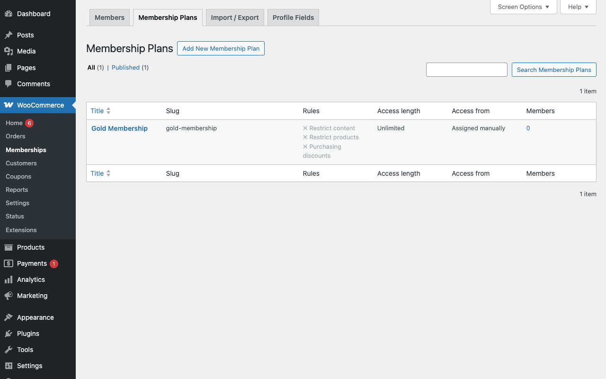606x379 pixels.
Task: Click the sort arrows beside the bottom Title footer
Action: [108, 173]
